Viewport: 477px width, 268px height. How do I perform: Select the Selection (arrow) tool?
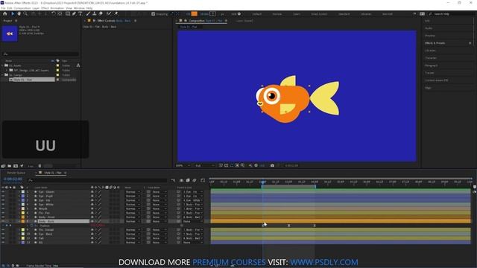[13, 13]
